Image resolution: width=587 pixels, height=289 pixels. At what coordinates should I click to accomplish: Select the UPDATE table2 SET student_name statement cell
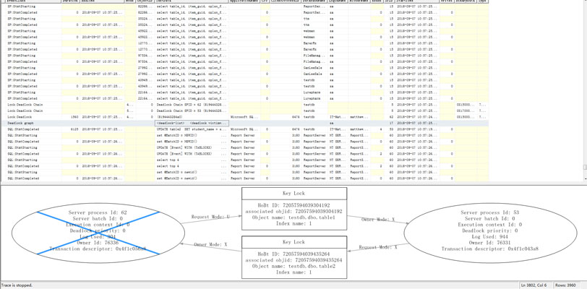192,129
